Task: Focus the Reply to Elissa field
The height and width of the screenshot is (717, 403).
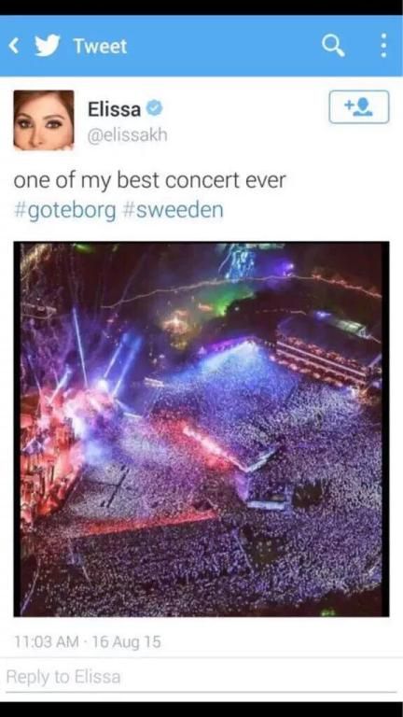Action: tap(201, 677)
